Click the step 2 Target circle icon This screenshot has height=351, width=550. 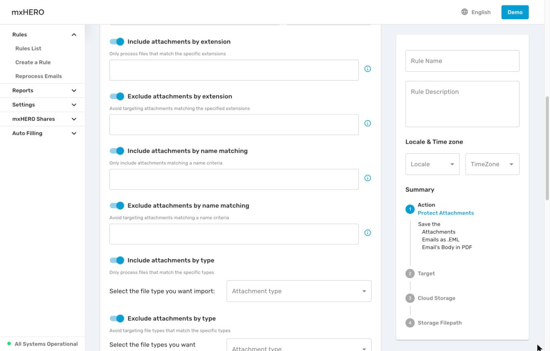(x=410, y=274)
